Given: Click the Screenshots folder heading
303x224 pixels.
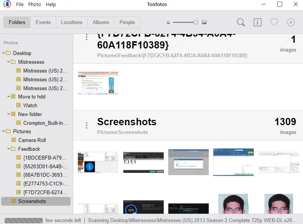Looking at the screenshot, I should tap(127, 122).
